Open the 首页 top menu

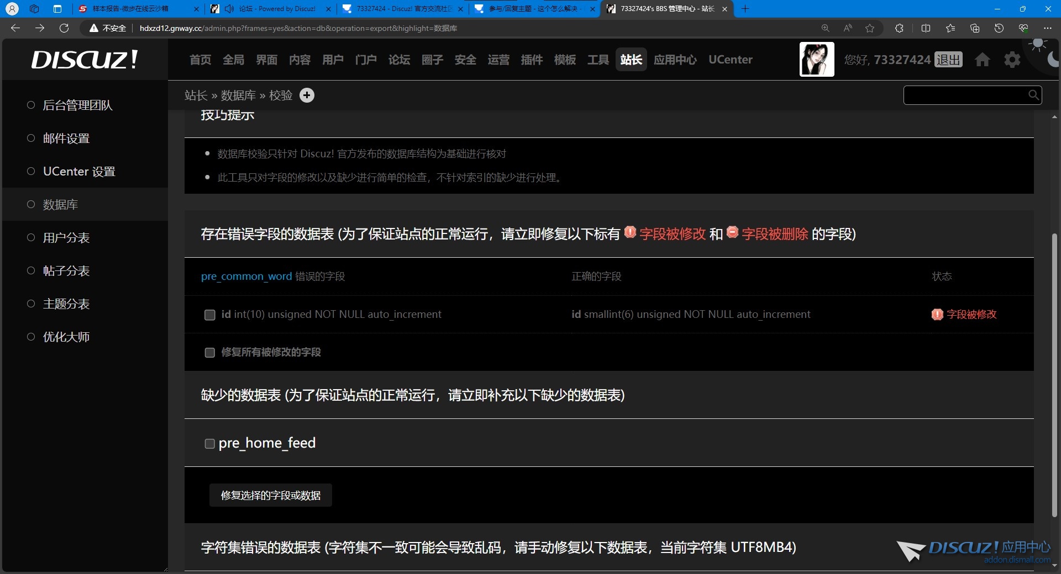(x=200, y=60)
